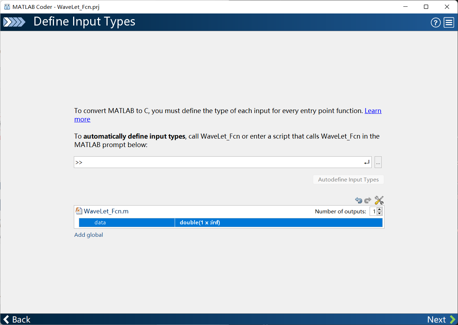Viewport: 458px width, 325px height.
Task: Click the redo arrow icon
Action: (368, 200)
